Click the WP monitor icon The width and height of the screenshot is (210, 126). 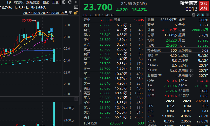pos(76,7)
